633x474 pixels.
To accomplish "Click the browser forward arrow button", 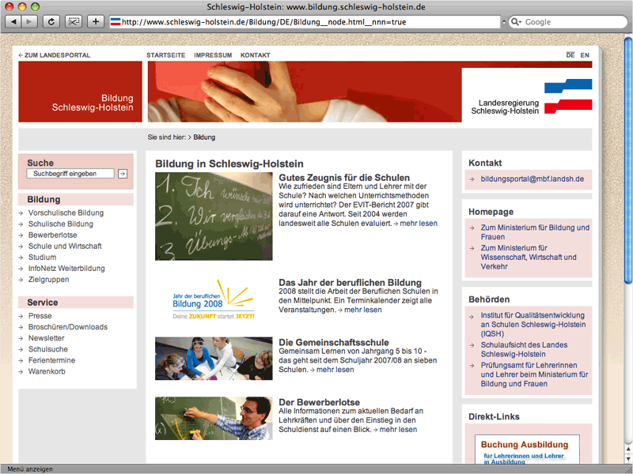I will [x=30, y=21].
